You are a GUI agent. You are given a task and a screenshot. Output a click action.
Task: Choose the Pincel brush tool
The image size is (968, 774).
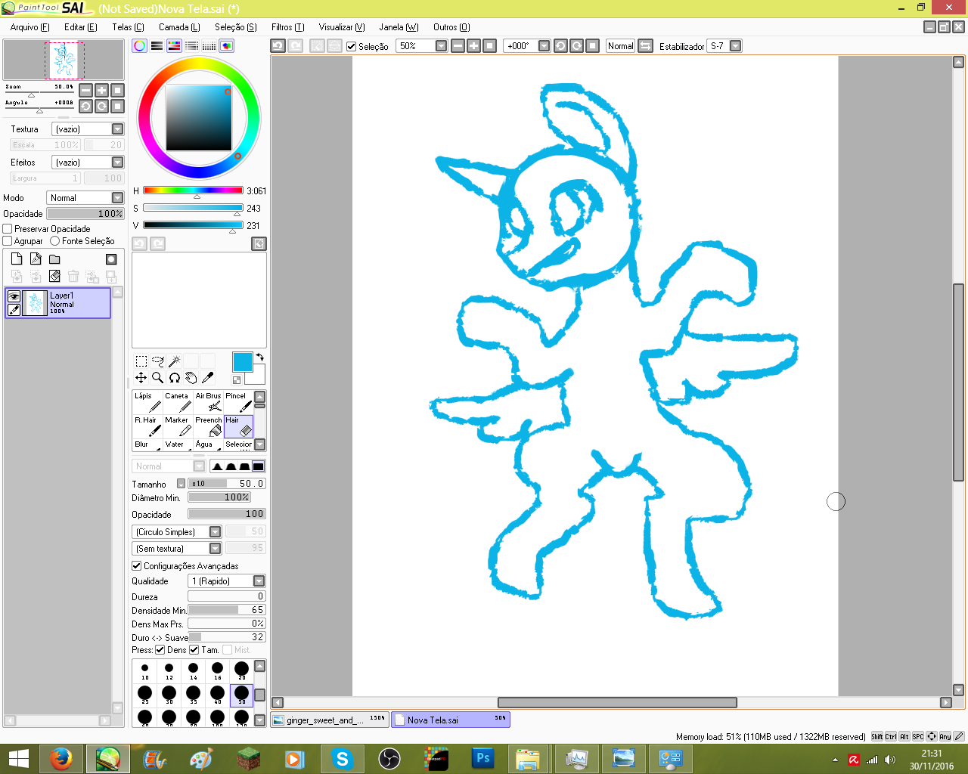pyautogui.click(x=238, y=402)
